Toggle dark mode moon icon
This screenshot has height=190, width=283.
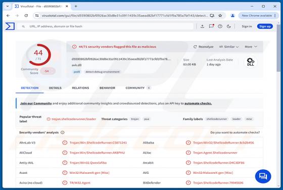pyautogui.click(x=228, y=26)
